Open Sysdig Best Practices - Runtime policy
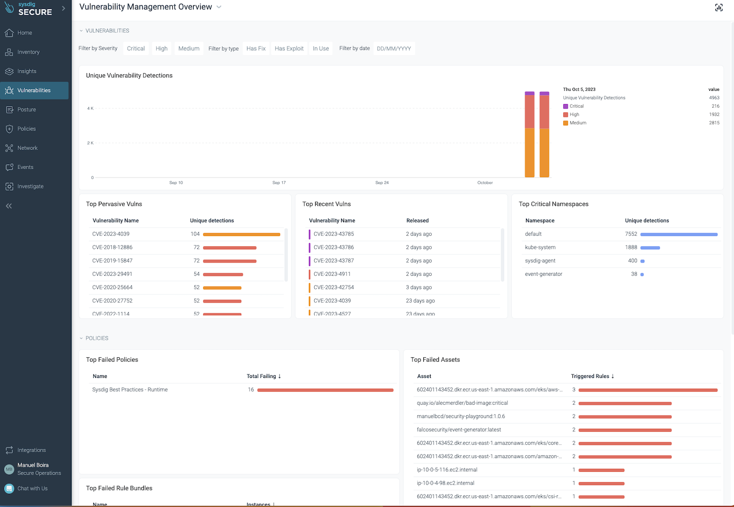734x507 pixels. [242, 390]
